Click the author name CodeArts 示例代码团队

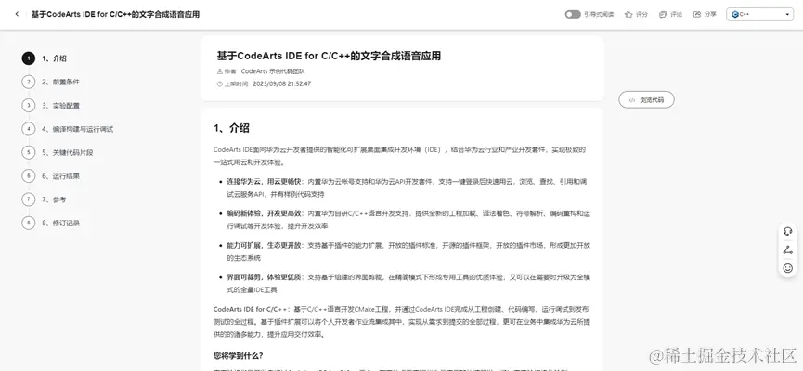point(272,71)
